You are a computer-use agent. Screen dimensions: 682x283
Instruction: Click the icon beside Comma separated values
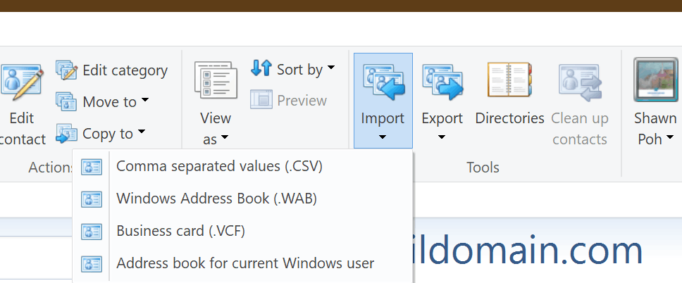(92, 167)
